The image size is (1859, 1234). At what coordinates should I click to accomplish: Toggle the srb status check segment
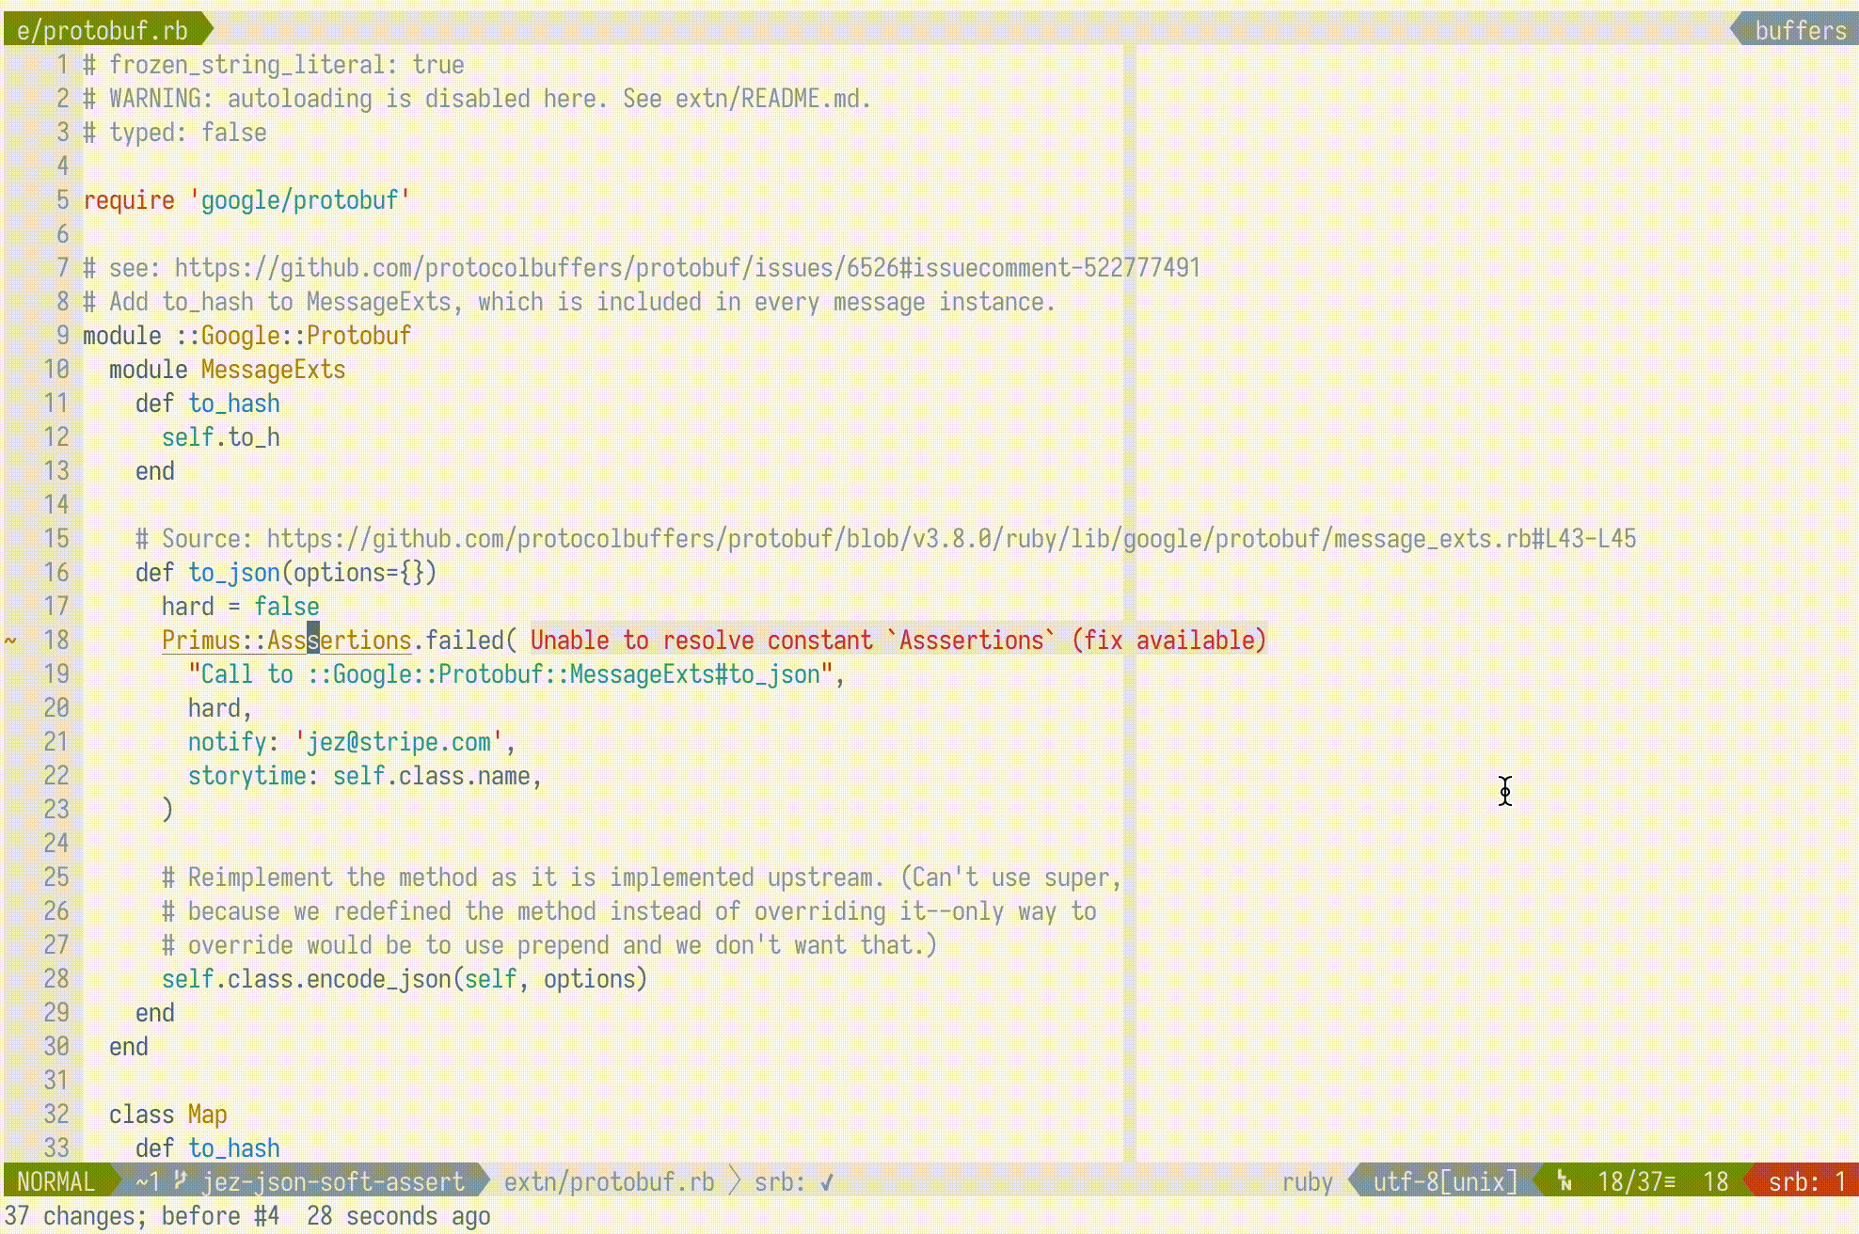pos(795,1182)
